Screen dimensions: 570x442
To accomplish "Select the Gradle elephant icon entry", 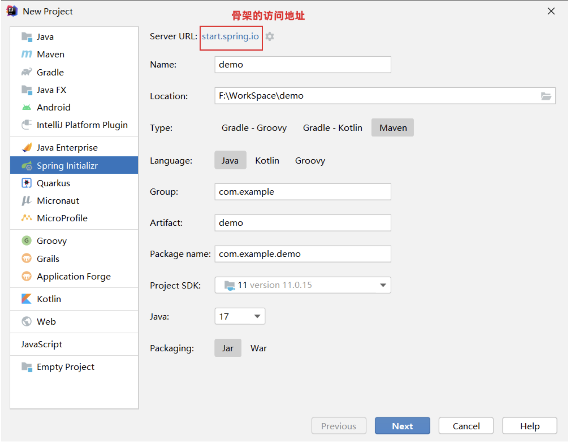I will (x=27, y=72).
